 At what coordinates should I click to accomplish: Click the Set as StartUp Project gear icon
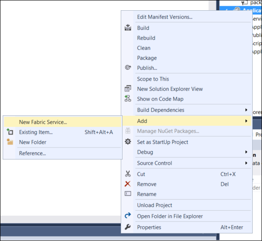[128, 142]
